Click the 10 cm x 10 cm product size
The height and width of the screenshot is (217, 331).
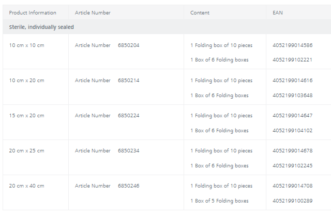(27, 45)
